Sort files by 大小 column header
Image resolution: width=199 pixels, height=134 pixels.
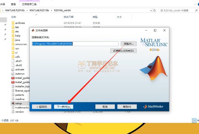(119, 17)
